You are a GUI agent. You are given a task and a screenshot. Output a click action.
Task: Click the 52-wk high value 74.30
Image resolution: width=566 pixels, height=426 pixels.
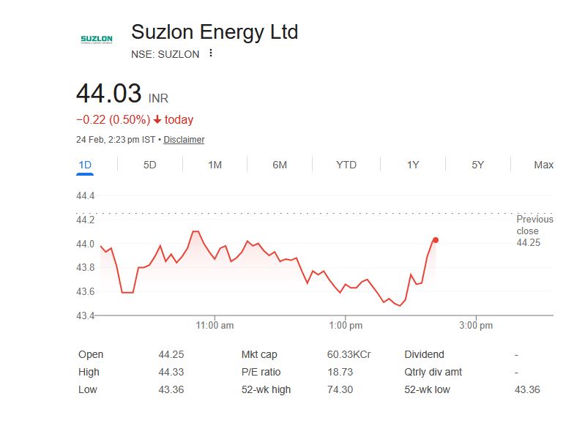[x=339, y=389]
